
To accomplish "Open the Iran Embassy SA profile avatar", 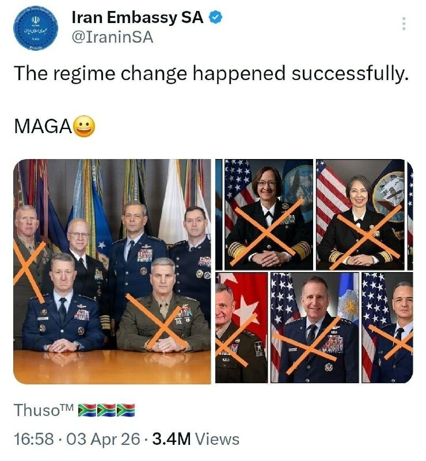I will coord(36,28).
